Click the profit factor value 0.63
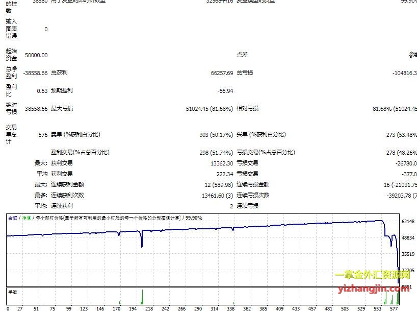This screenshot has height=311, width=417. 42,91
